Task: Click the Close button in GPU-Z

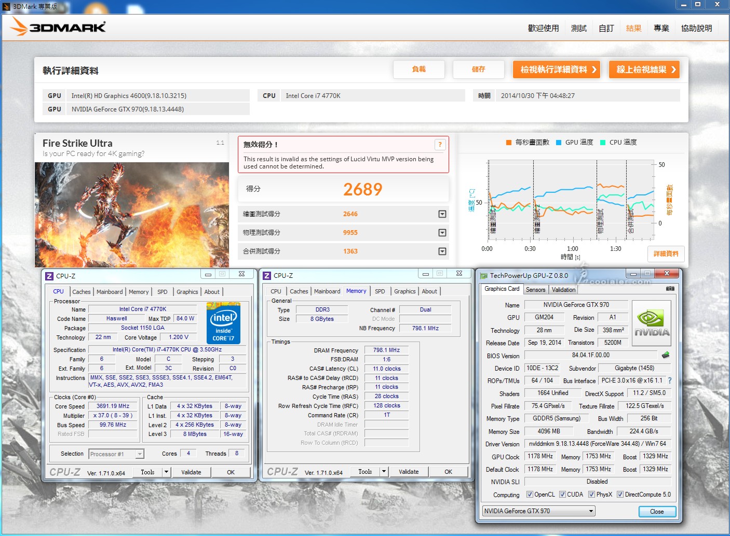Action: point(657,512)
